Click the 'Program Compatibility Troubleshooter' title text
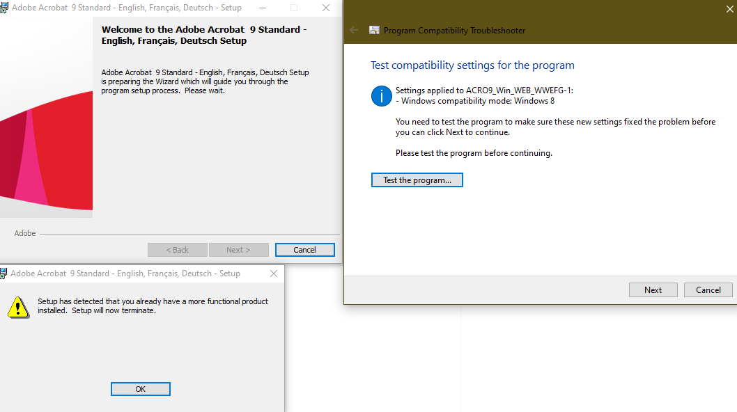Screen dimensions: 737x412 pos(454,31)
